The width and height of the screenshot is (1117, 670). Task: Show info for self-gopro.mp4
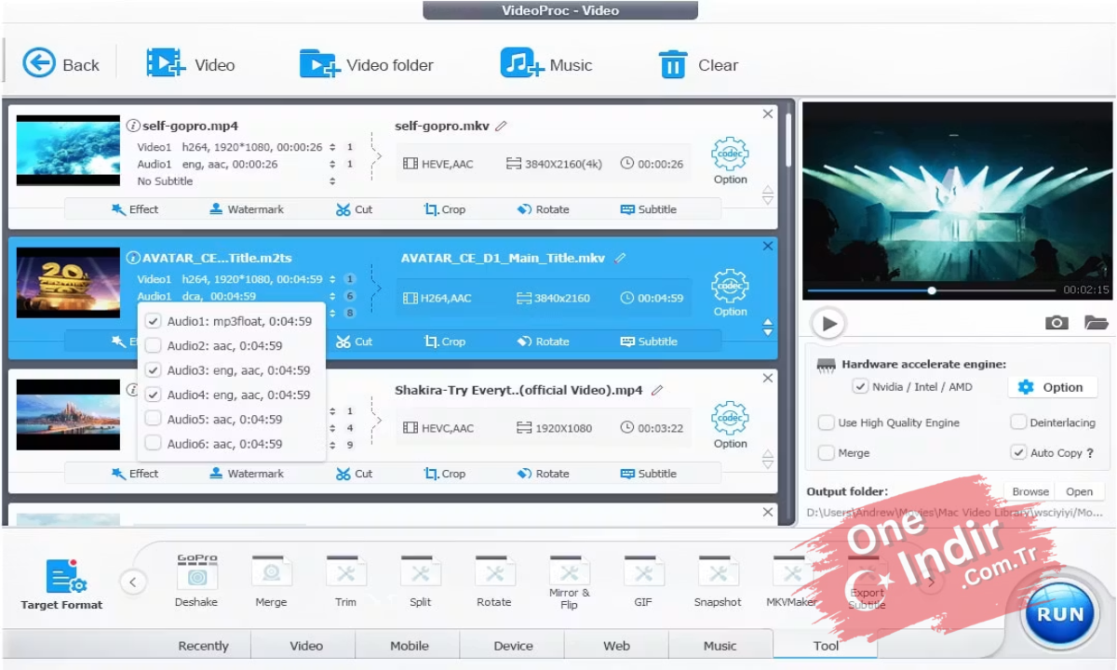click(x=133, y=126)
